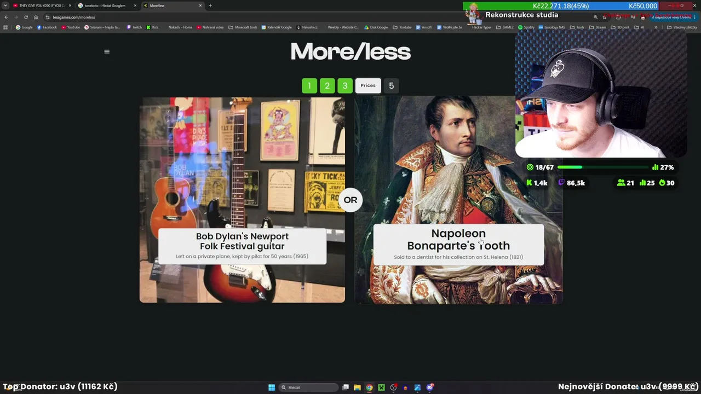701x394 pixels.
Task: Open the apps grid icon in bookmarks bar
Action: pyautogui.click(x=5, y=27)
